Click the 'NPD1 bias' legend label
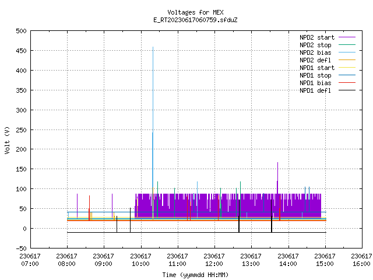 coord(315,83)
